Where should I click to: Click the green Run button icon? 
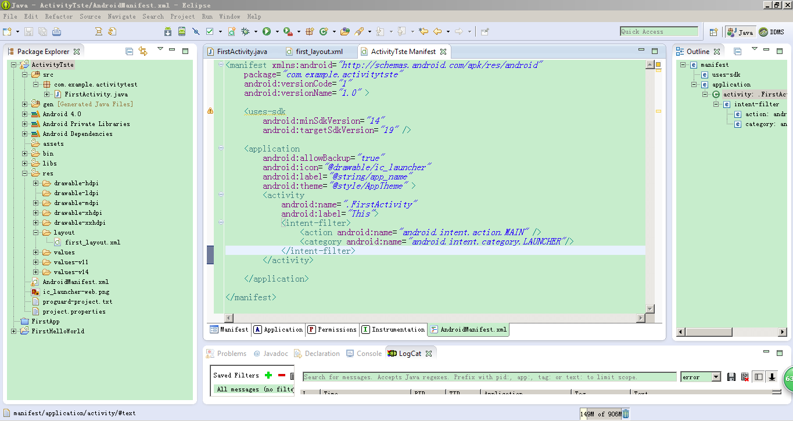(x=267, y=31)
